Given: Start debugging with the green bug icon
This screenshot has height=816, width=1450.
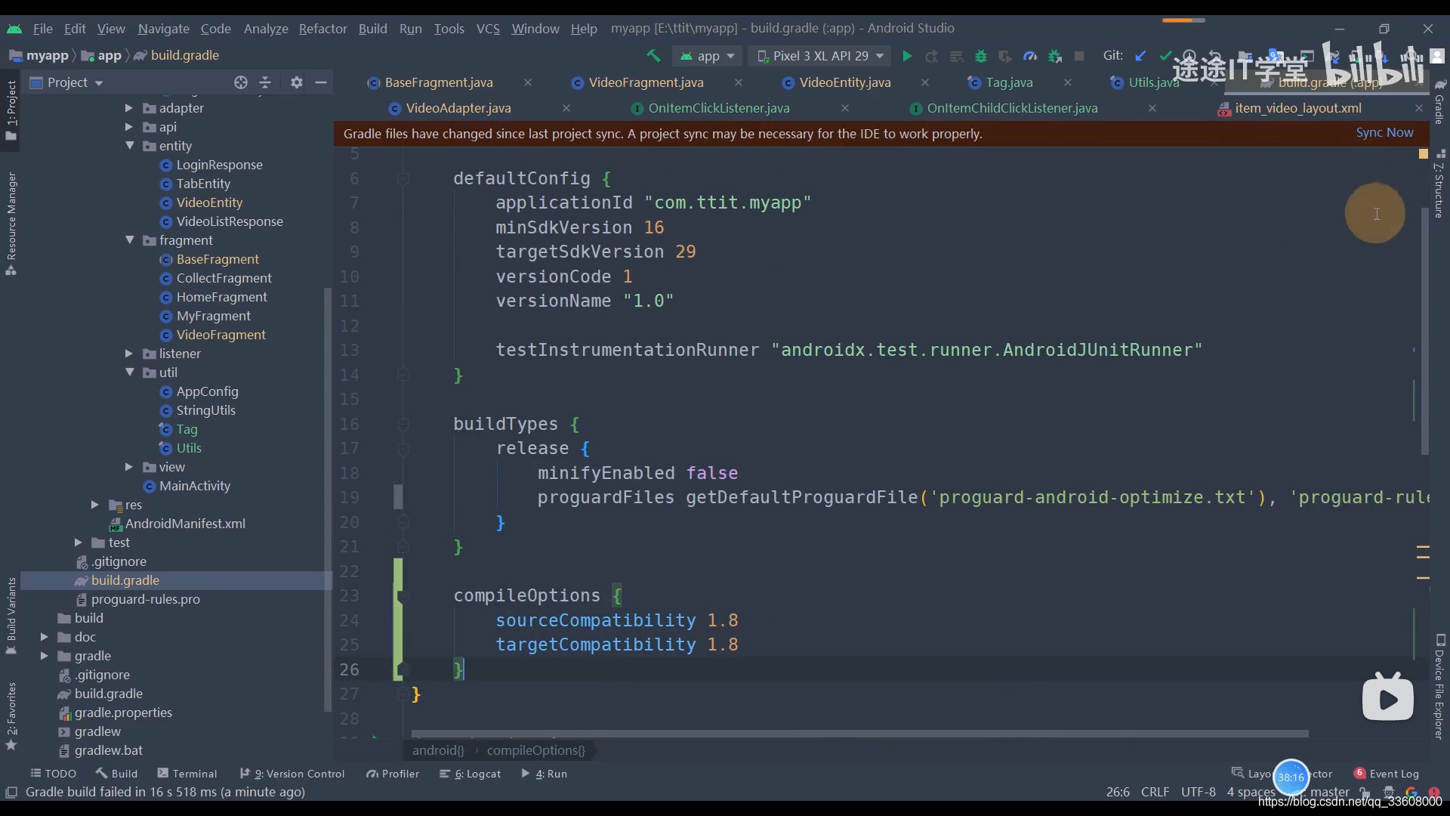Looking at the screenshot, I should click(981, 56).
